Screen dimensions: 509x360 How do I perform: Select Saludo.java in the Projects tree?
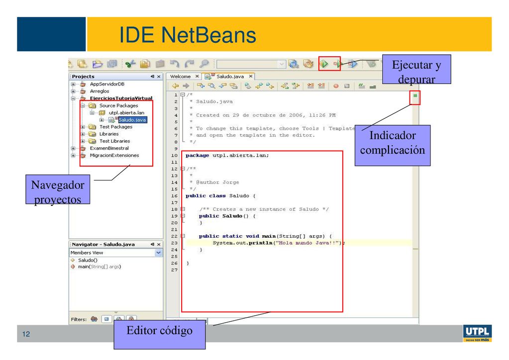click(132, 120)
